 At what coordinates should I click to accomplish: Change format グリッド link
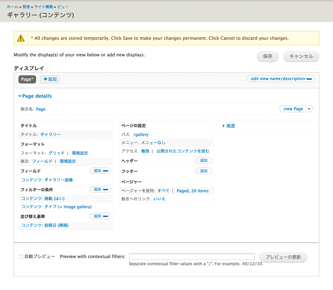point(56,153)
